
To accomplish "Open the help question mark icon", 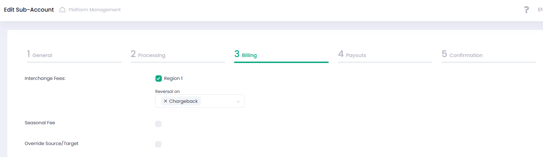I will (526, 10).
